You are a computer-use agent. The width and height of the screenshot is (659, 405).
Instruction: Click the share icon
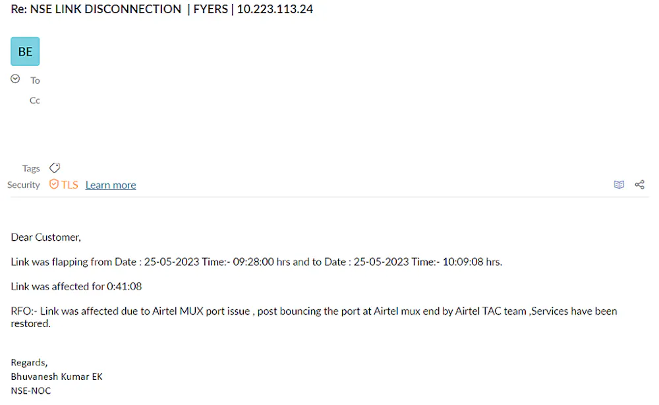click(639, 185)
